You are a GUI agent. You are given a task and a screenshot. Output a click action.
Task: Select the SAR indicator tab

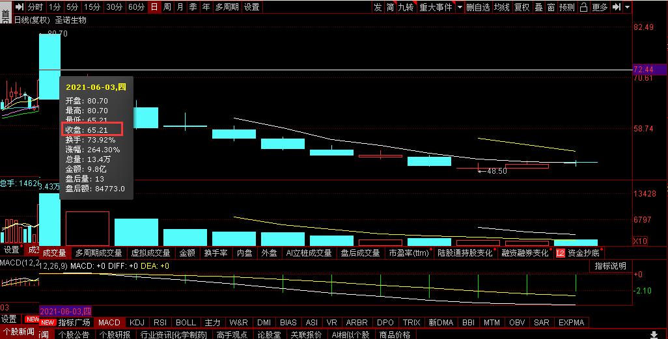coord(542,322)
